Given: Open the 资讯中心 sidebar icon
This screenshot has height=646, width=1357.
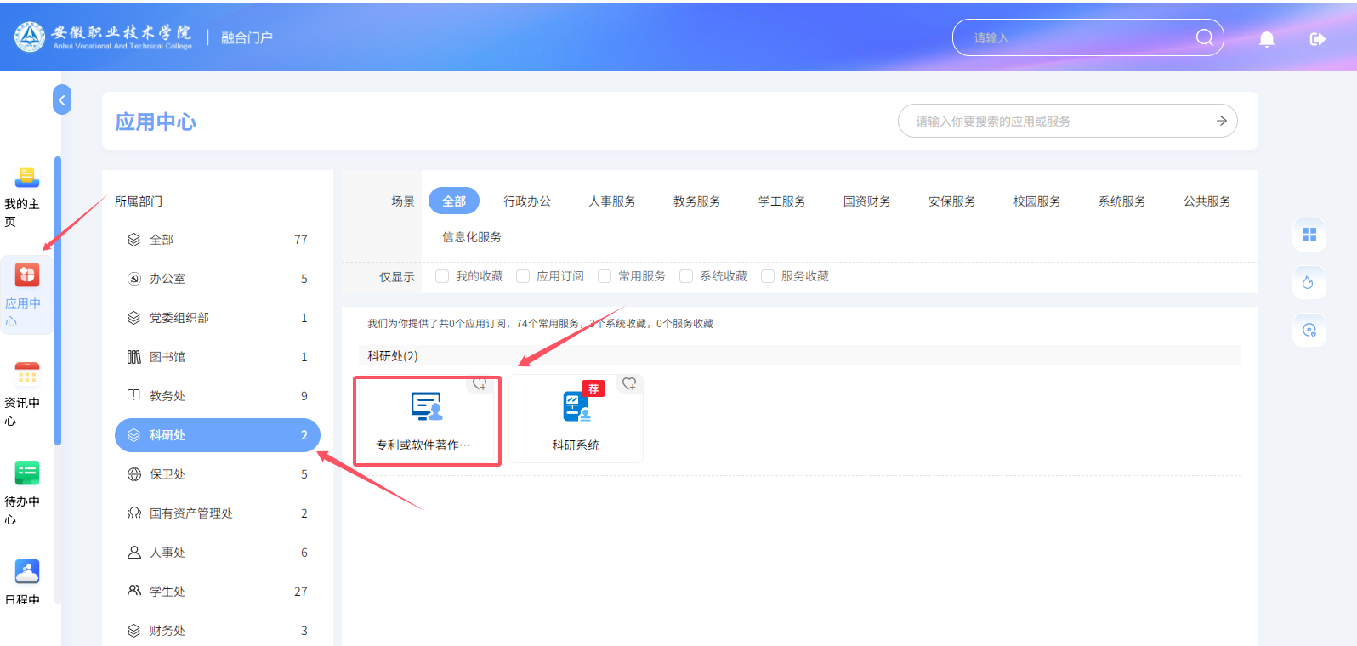Looking at the screenshot, I should point(26,375).
